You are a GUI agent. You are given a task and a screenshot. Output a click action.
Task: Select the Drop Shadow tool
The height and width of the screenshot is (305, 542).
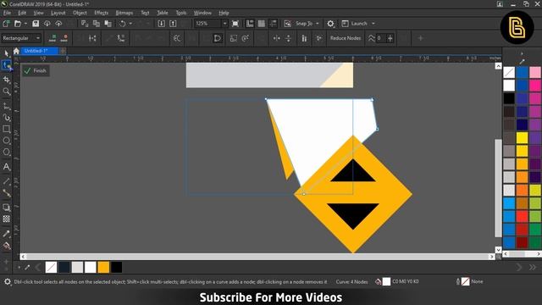click(x=6, y=207)
